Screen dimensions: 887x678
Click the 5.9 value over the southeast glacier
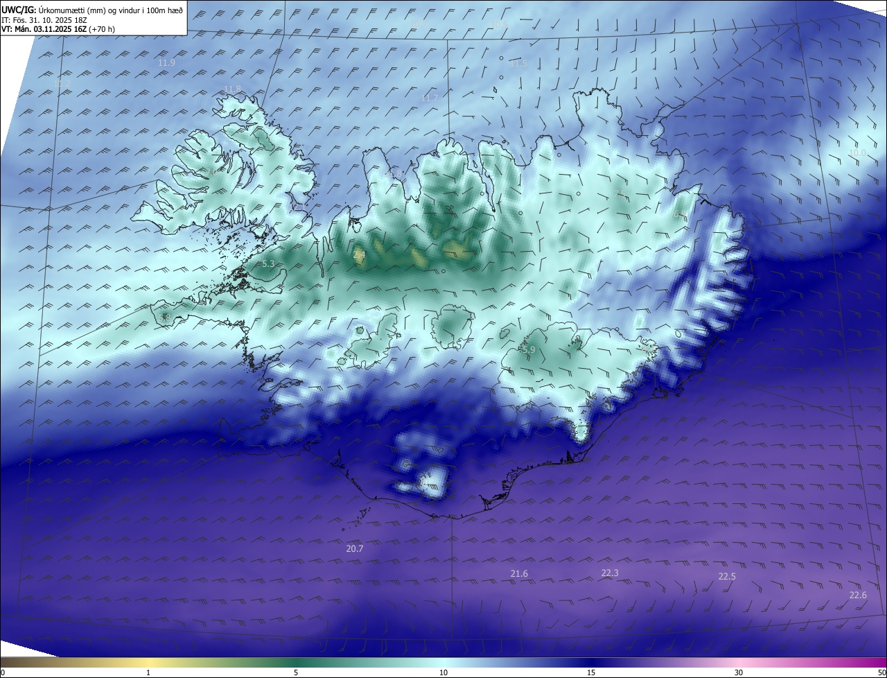529,351
